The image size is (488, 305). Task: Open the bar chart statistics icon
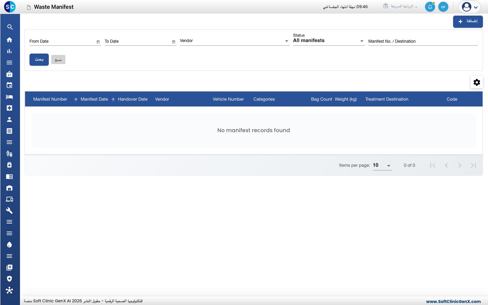9,51
